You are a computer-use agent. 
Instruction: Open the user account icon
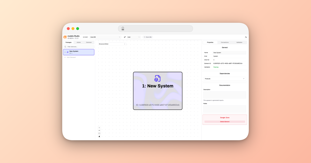tap(246, 37)
